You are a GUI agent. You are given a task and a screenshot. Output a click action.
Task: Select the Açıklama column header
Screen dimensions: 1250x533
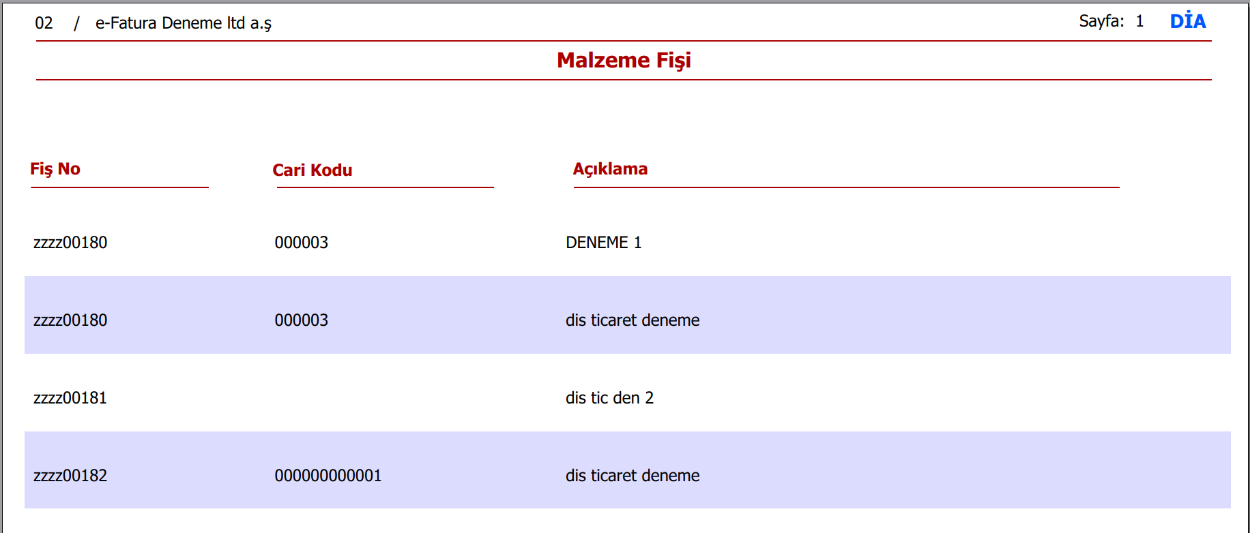[610, 169]
